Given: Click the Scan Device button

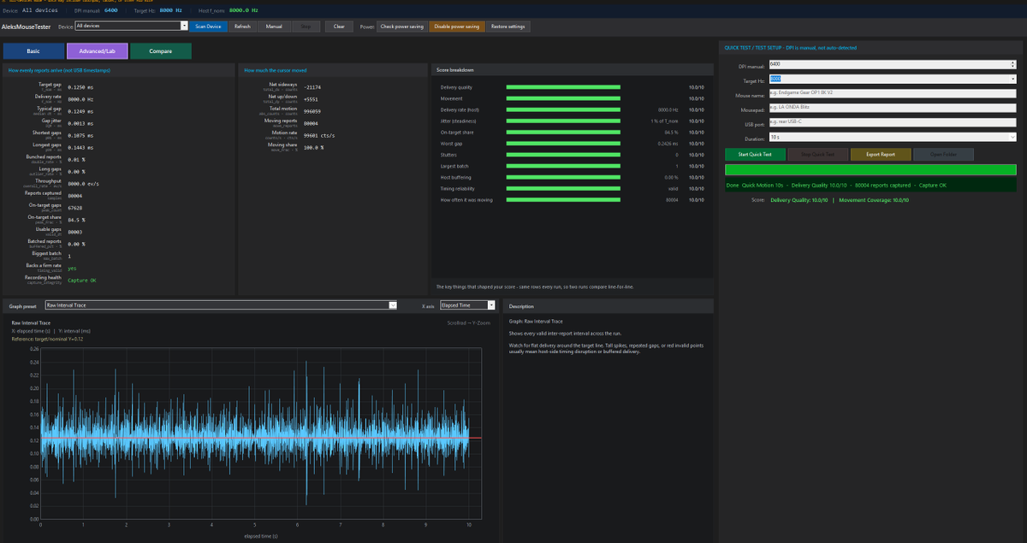Looking at the screenshot, I should (x=208, y=27).
